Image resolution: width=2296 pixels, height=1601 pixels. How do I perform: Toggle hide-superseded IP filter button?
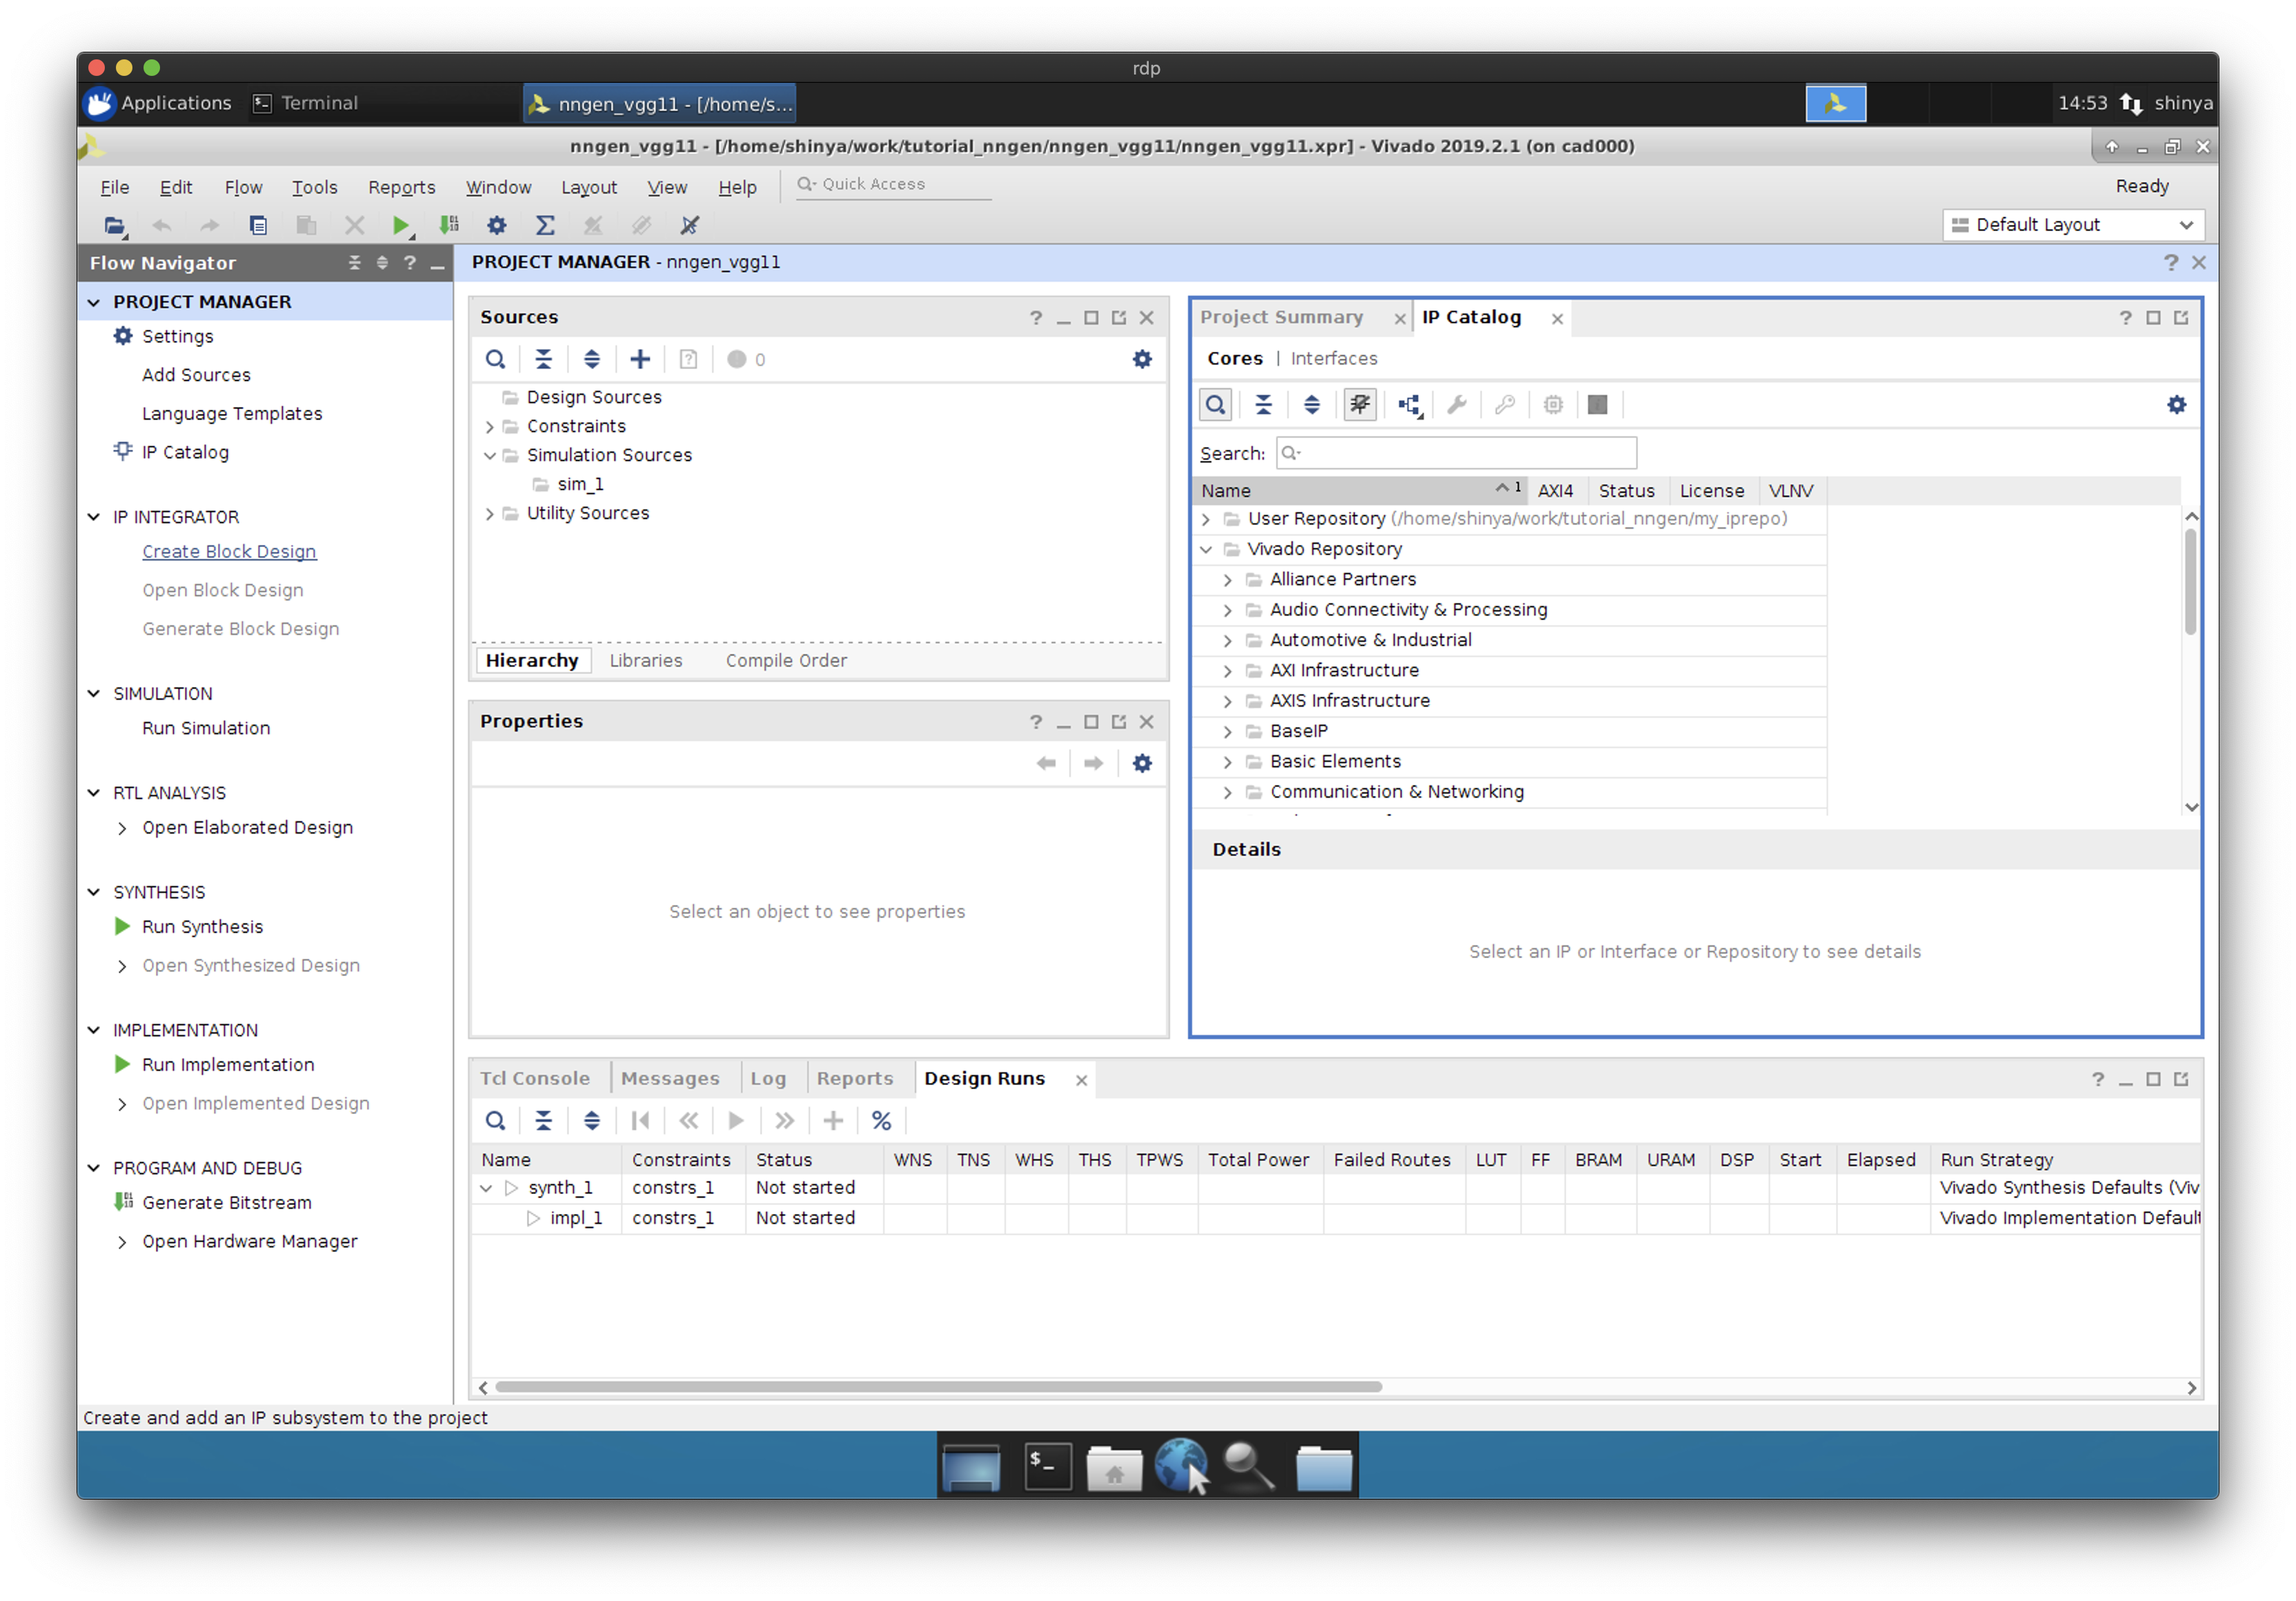[x=1360, y=405]
